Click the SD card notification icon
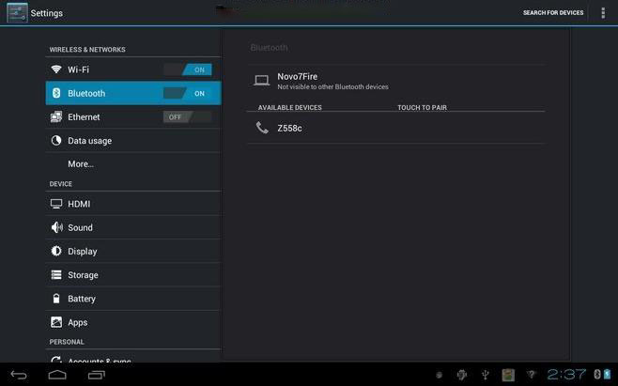Viewport: 618px width, 386px height. (508, 375)
